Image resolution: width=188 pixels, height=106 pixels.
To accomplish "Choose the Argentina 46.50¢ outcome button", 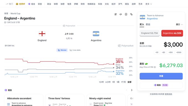I will [172, 33].
